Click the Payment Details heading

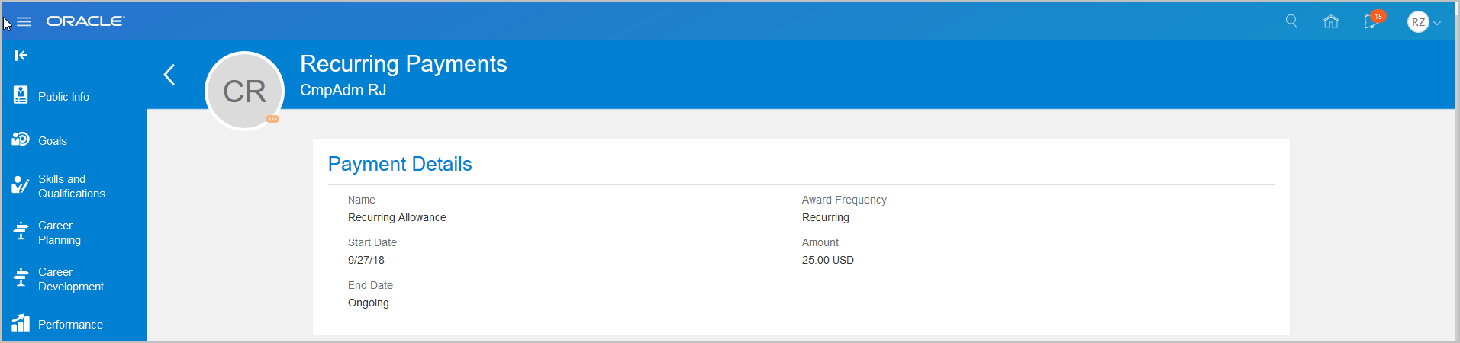click(400, 164)
